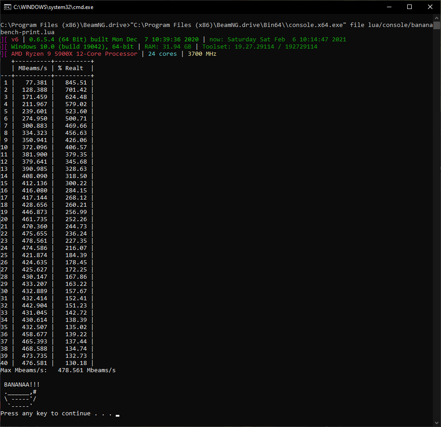Click the value 345.68 in row 12
This screenshot has width=441, height=427.
click(x=76, y=162)
